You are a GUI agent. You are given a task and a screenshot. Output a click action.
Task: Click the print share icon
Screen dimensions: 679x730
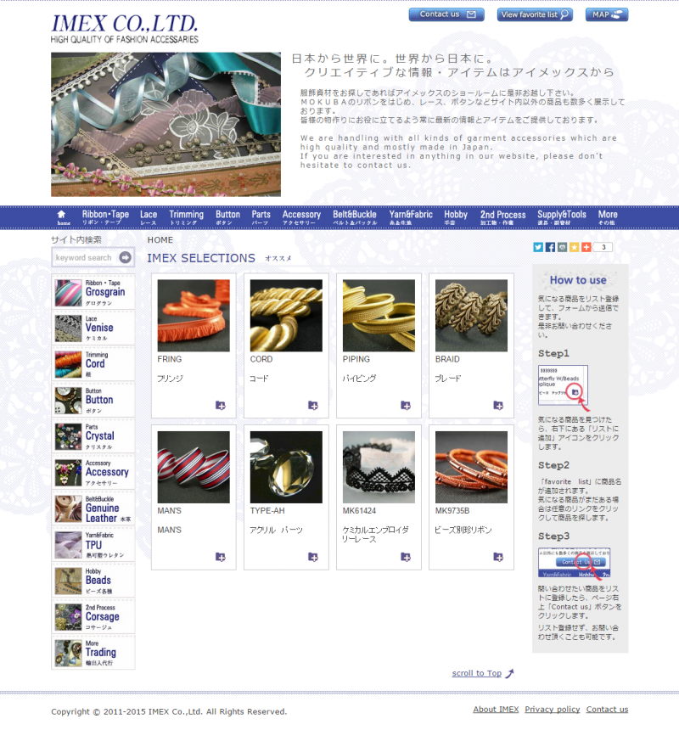point(562,247)
